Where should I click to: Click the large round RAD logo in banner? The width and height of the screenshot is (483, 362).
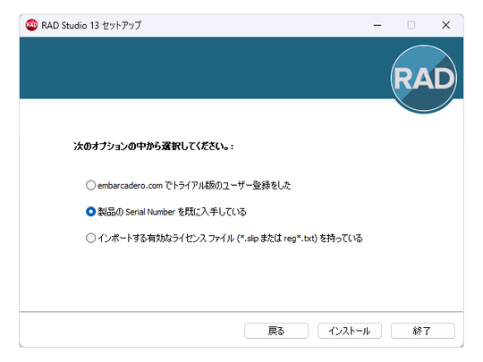[424, 79]
